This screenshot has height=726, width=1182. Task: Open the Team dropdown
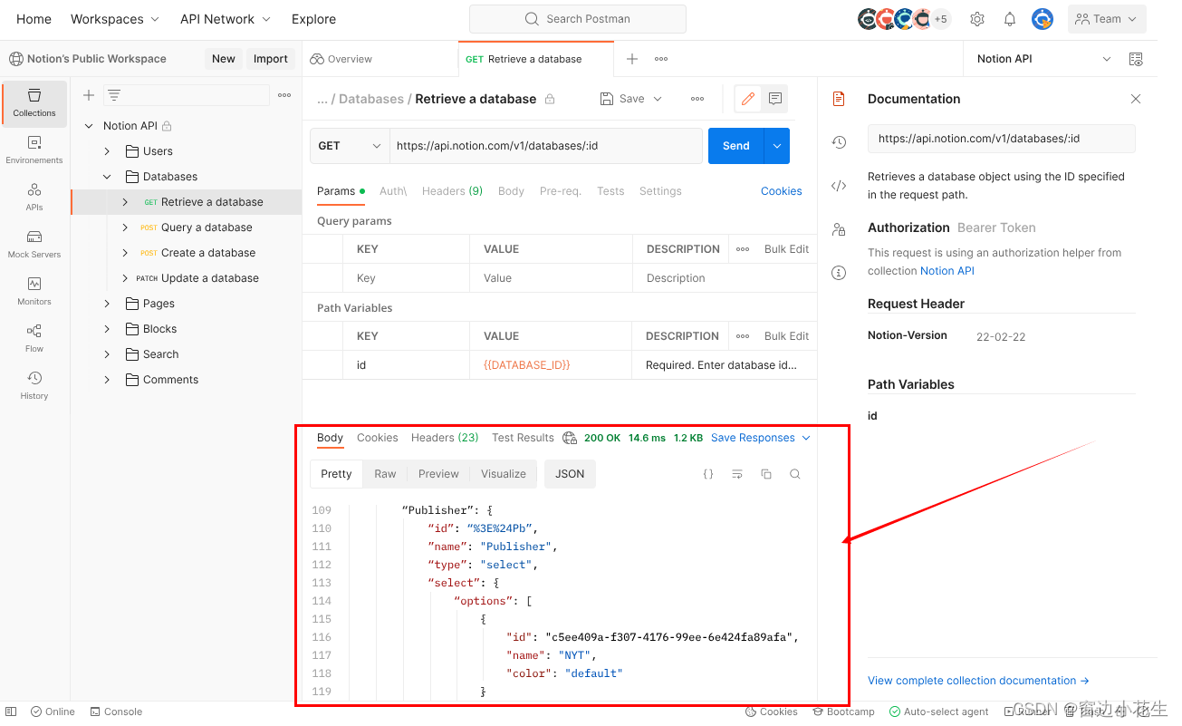[x=1107, y=19]
